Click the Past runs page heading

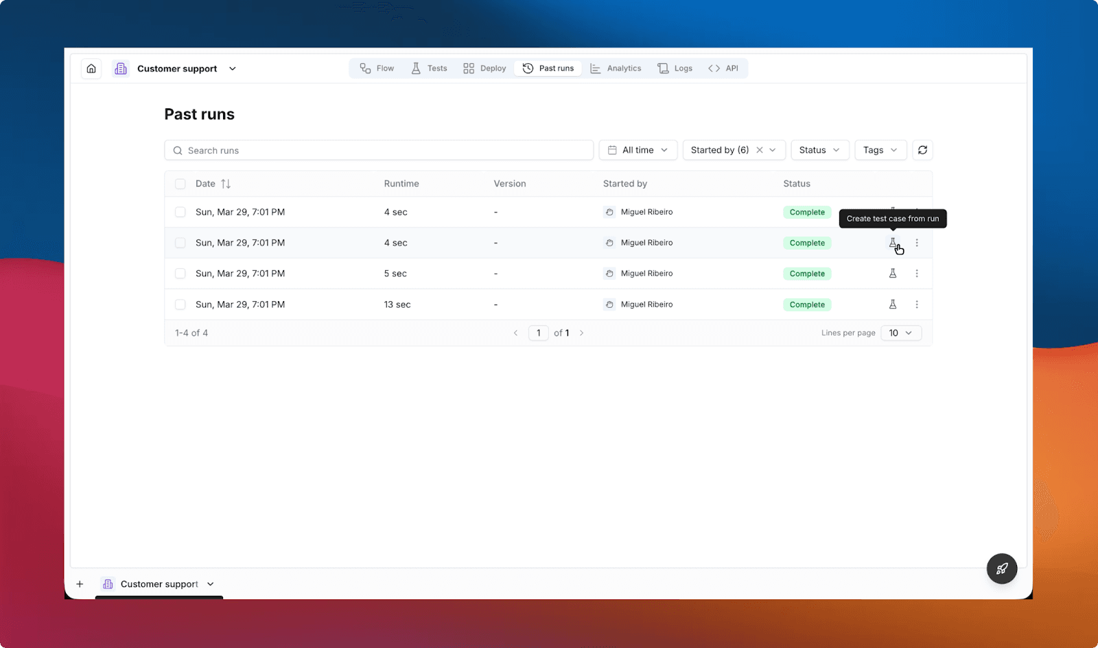point(199,115)
